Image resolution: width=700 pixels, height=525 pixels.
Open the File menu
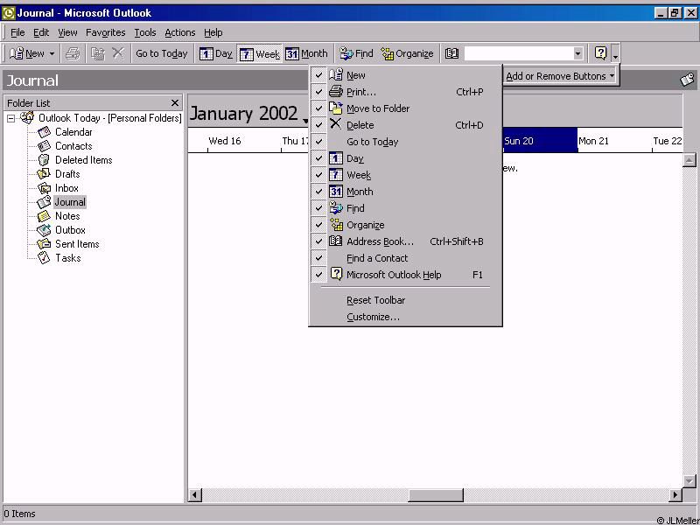point(17,32)
